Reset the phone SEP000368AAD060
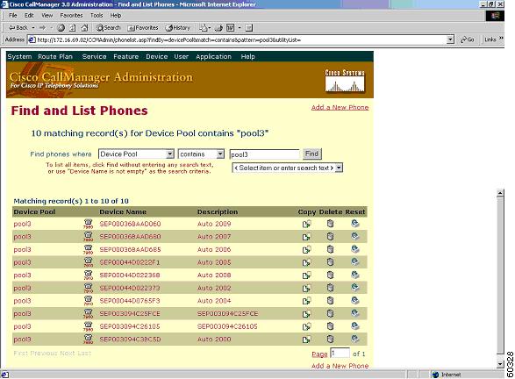This screenshot has height=379, width=515. click(x=355, y=224)
